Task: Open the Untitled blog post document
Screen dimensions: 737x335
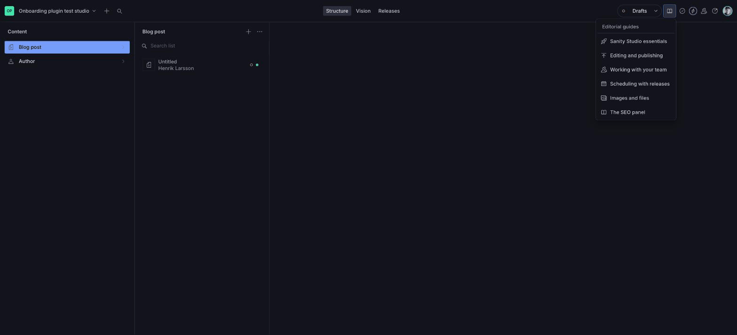Action: coord(202,65)
